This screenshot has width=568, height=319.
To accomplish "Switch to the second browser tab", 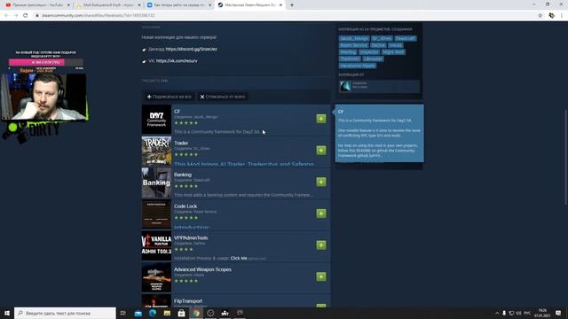I will click(x=108, y=5).
